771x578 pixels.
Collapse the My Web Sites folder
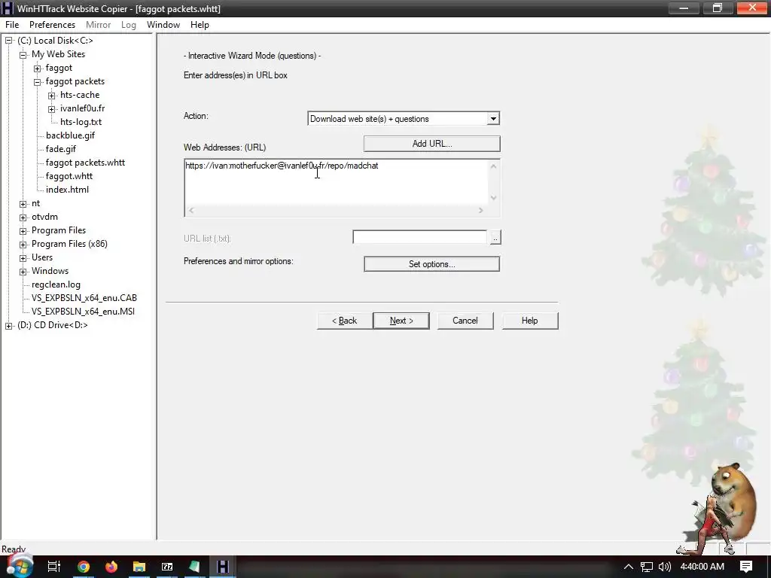point(23,54)
